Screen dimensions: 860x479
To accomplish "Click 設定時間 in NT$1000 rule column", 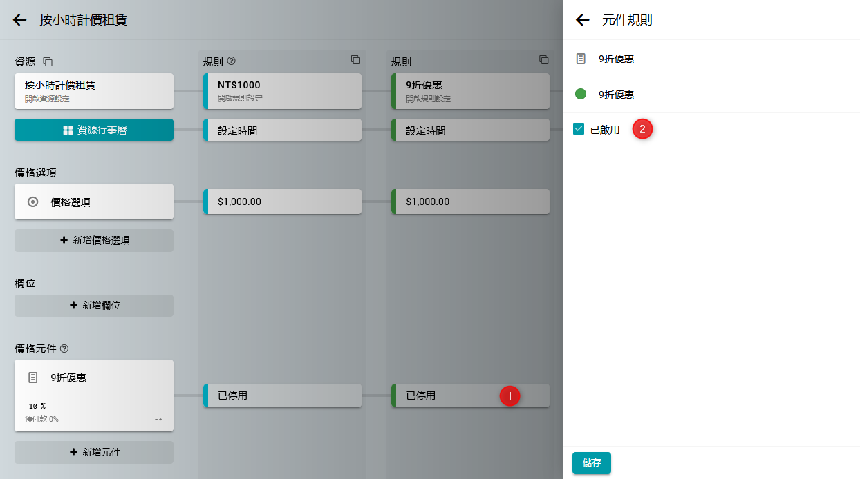I will tap(283, 130).
